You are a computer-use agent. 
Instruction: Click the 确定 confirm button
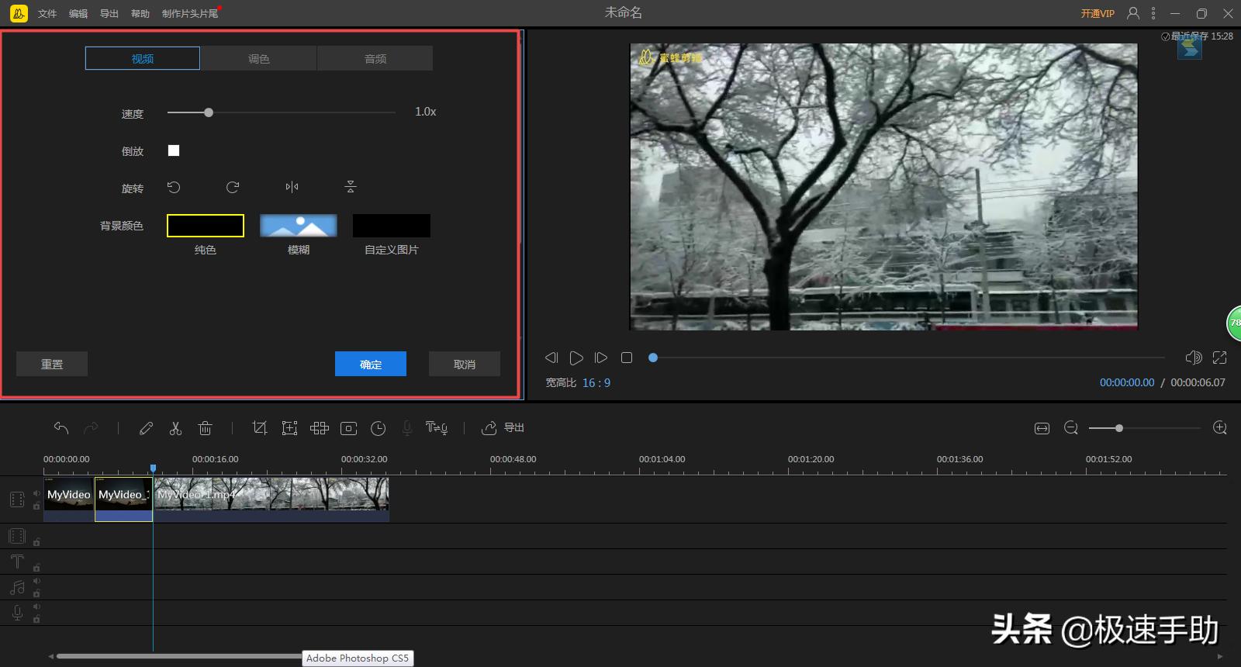371,364
